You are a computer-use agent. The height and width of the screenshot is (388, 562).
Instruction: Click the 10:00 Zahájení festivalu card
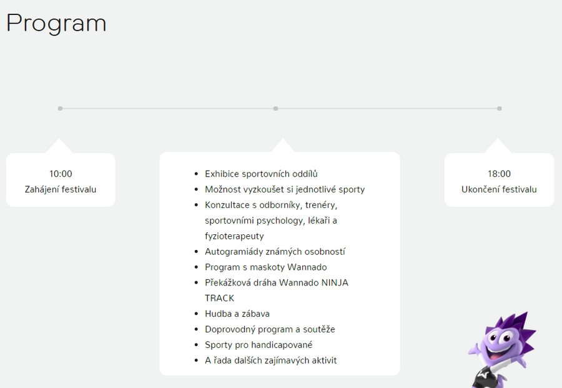point(61,180)
